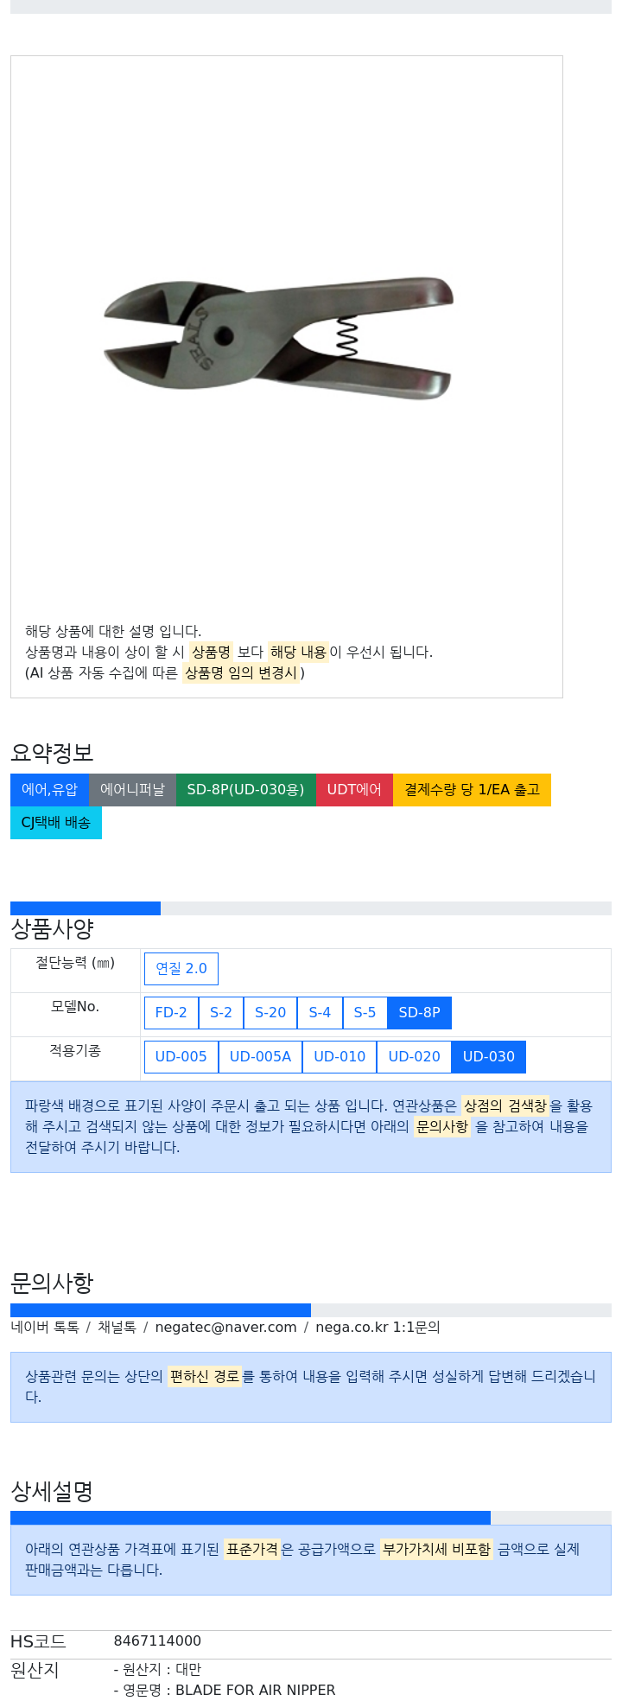Screen dimensions: 622x1701
Task: Click the 결제수량 당 1/EA 출고 badge
Action: (472, 790)
